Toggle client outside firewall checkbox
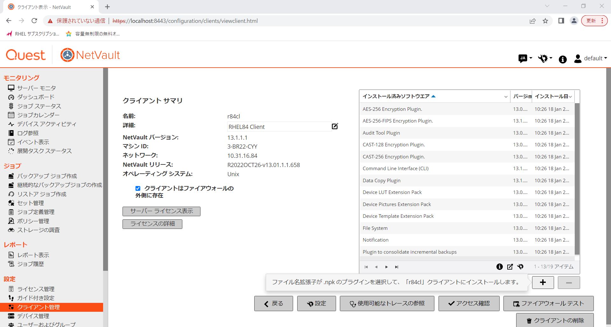The width and height of the screenshot is (611, 327). [138, 188]
